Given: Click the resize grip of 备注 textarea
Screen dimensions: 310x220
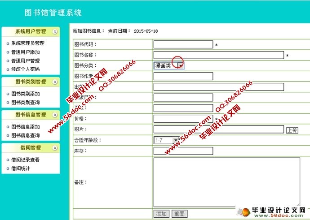Looking at the screenshot, I should (298, 205).
